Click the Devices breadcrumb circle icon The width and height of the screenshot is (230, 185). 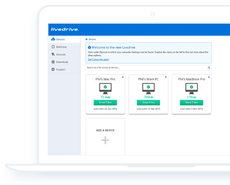pyautogui.click(x=86, y=39)
